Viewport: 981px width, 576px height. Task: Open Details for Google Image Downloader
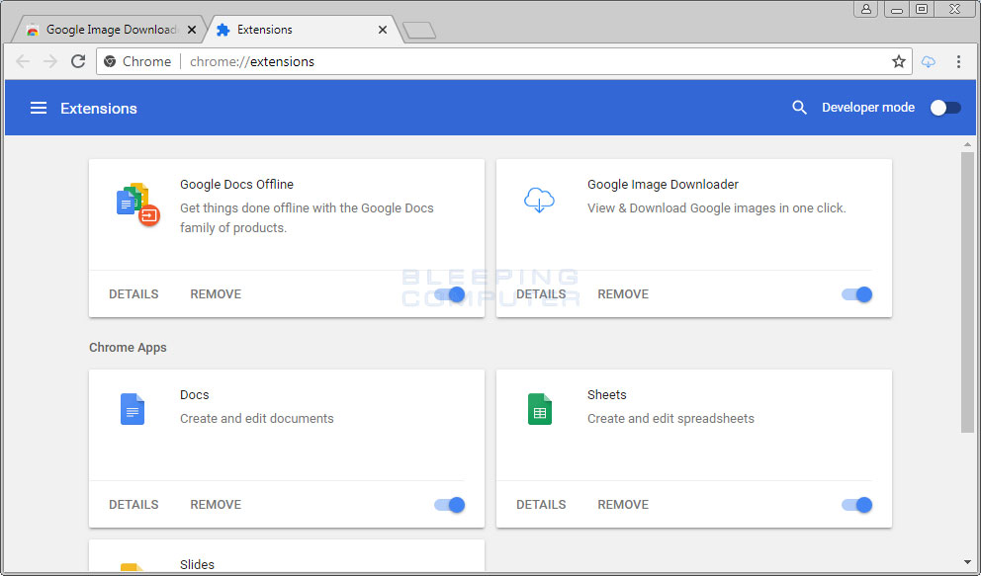(541, 294)
